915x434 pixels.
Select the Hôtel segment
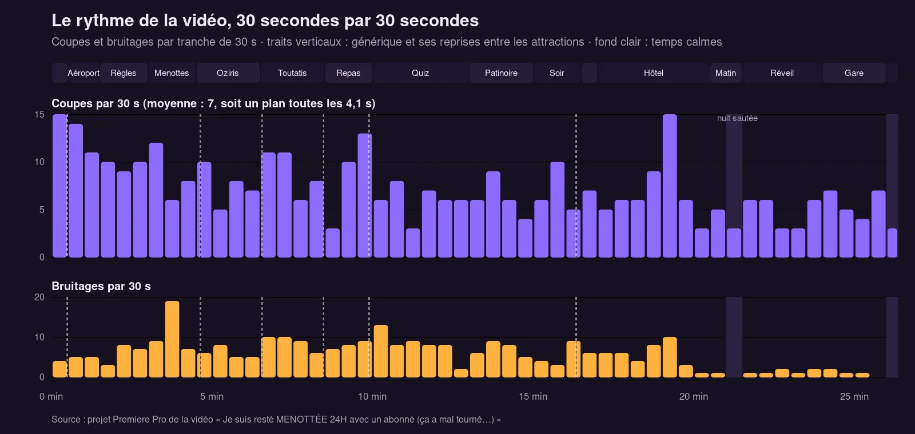[x=654, y=73]
